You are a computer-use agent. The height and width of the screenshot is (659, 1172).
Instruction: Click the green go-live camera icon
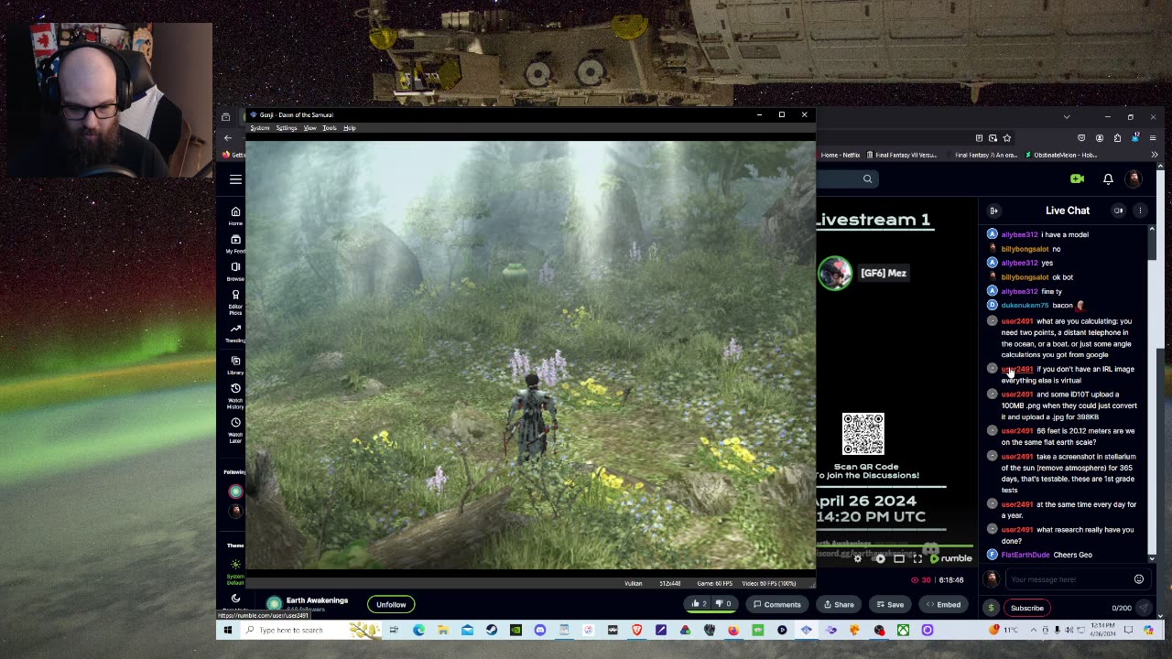[1077, 179]
